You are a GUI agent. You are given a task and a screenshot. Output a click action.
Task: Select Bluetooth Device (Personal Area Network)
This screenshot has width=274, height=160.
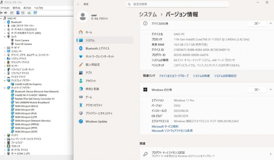[x=37, y=92]
